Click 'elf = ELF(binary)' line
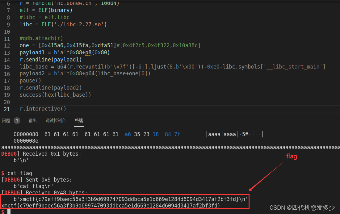Image resolution: width=340 pixels, height=214 pixels. coord(46,10)
